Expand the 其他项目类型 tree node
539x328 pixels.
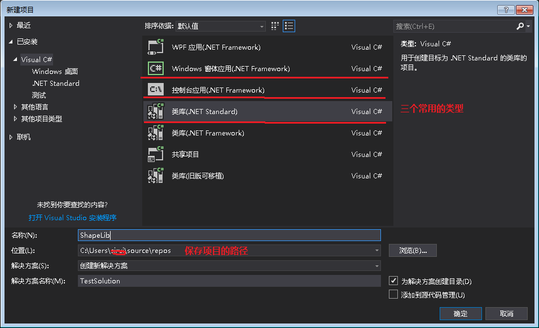point(15,119)
